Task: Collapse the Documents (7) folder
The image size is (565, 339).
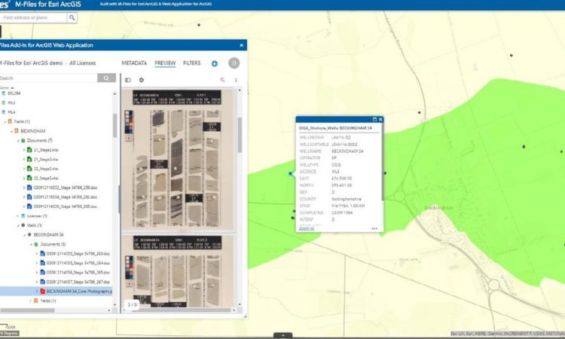Action: click(x=18, y=141)
